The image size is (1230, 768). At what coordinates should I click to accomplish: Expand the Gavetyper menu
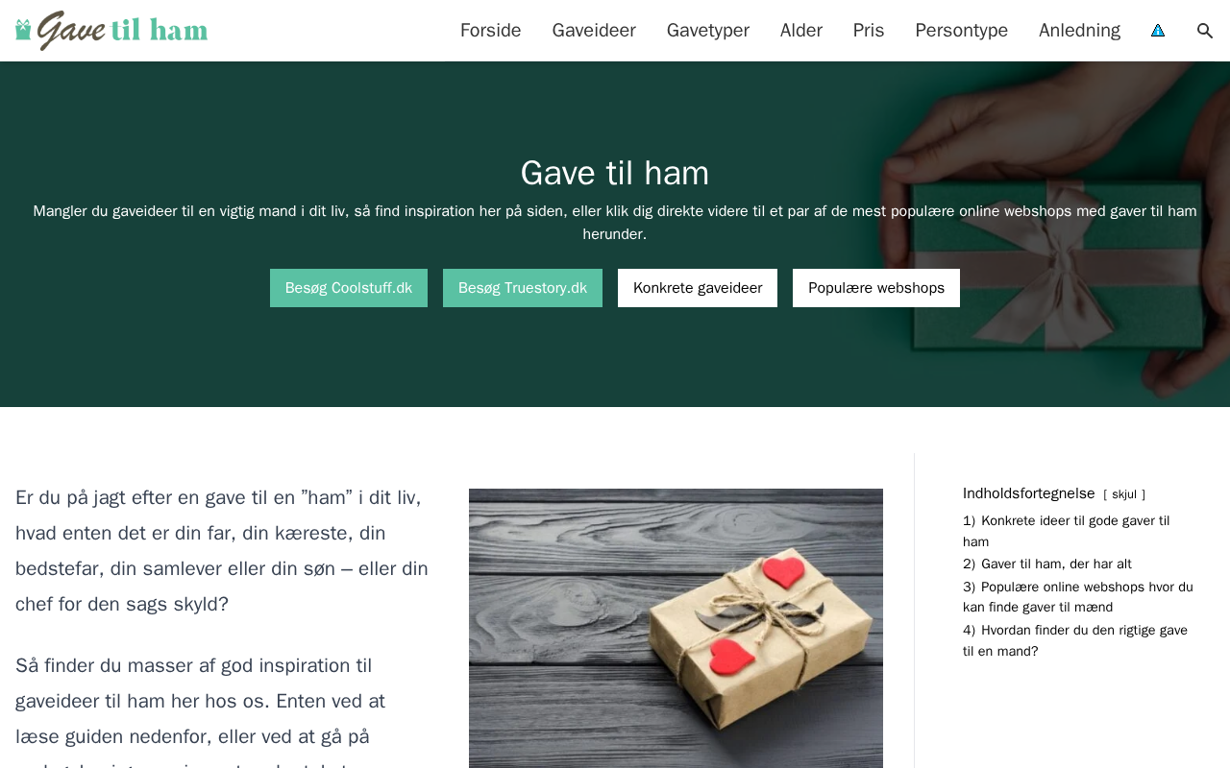(x=708, y=31)
